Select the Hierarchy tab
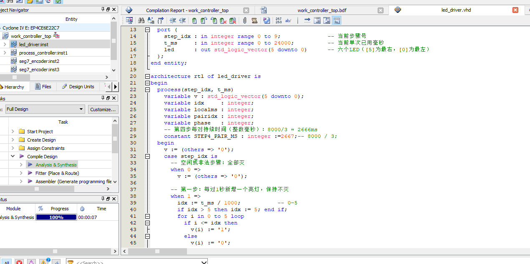 [14, 87]
